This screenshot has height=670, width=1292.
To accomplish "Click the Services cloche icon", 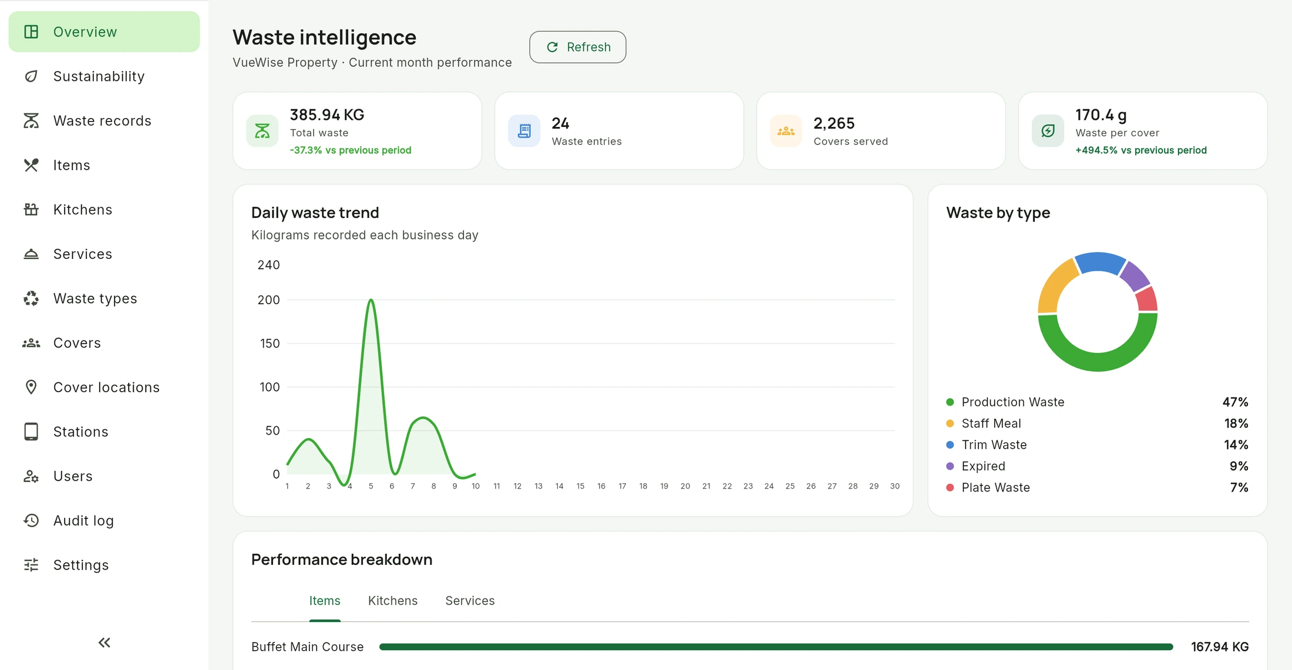I will point(31,254).
